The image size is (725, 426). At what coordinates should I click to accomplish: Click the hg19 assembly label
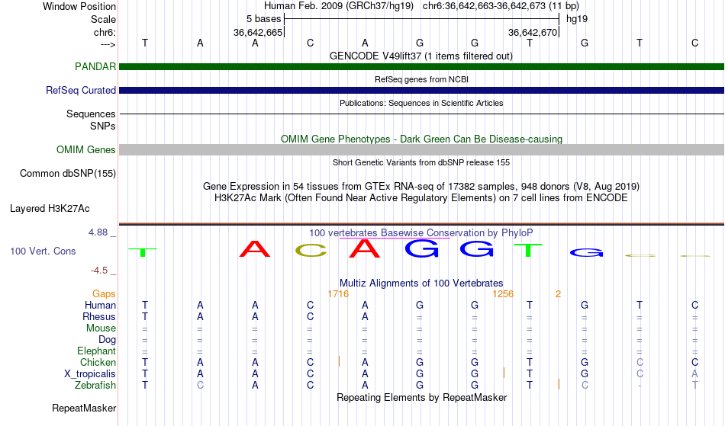pos(577,19)
